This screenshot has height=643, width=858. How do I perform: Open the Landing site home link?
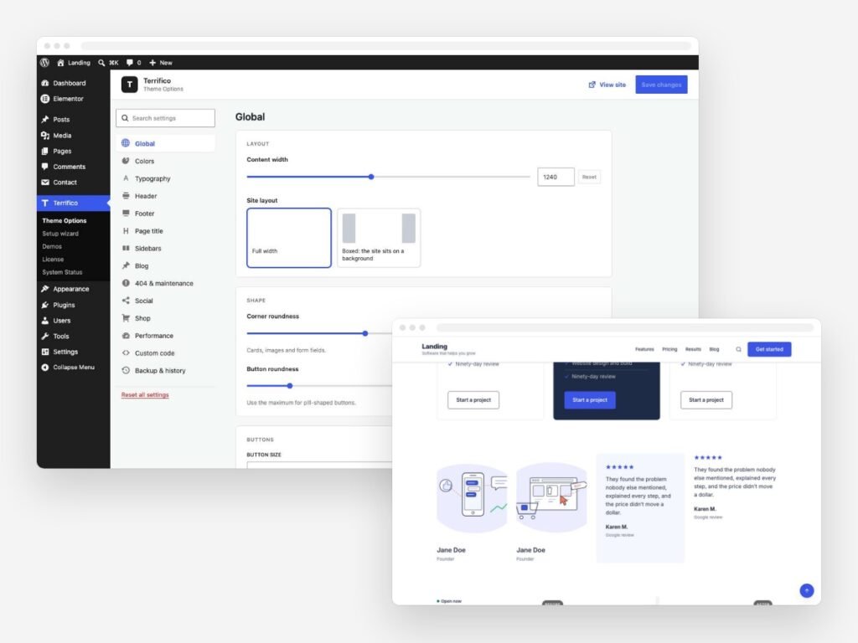point(74,62)
